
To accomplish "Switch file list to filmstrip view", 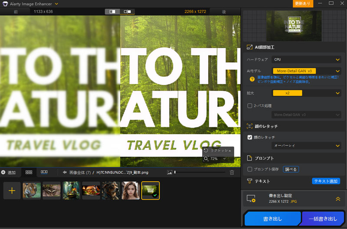I will [x=44, y=172].
